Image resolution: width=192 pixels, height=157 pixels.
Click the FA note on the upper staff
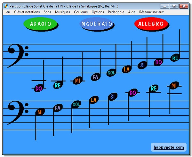click(96, 77)
